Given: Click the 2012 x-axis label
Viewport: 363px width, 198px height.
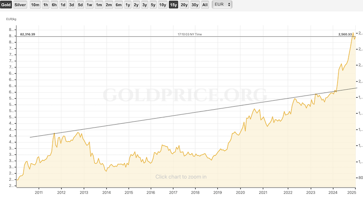Looking at the screenshot, I should coord(61,192).
